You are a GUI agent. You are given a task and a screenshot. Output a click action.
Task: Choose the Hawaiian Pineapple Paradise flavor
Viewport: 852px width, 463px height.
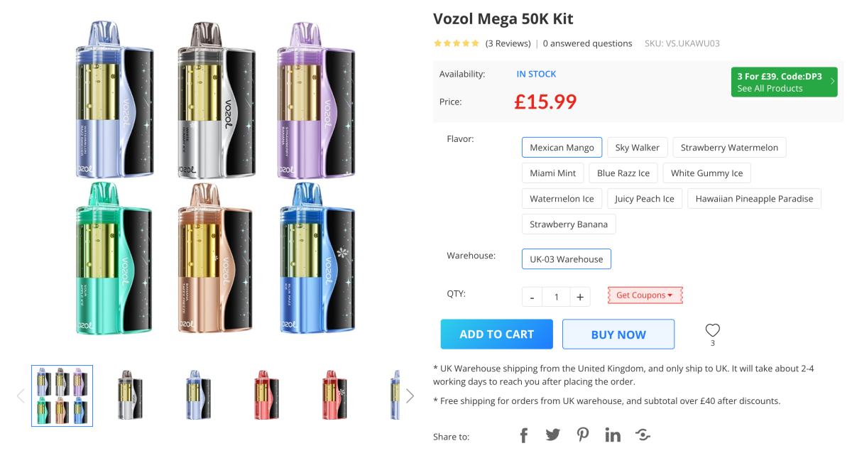coord(754,198)
